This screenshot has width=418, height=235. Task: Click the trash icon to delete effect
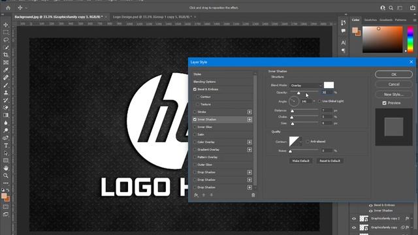click(x=253, y=195)
